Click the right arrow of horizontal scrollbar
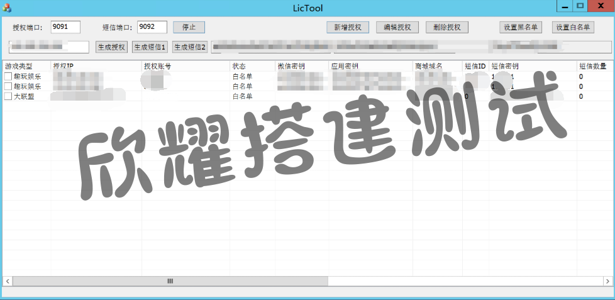This screenshot has height=300, width=615. tap(607, 281)
